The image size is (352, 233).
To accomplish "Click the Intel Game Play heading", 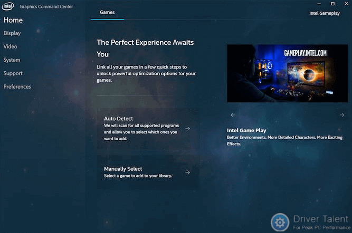I will [246, 130].
